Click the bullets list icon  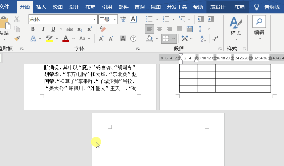pos(149,19)
